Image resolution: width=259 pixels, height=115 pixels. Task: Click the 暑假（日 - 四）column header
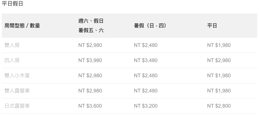(x=150, y=26)
